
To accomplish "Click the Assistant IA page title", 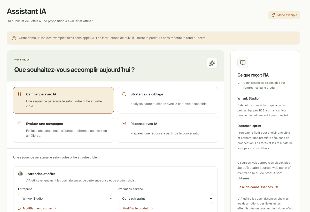I will (27, 11).
